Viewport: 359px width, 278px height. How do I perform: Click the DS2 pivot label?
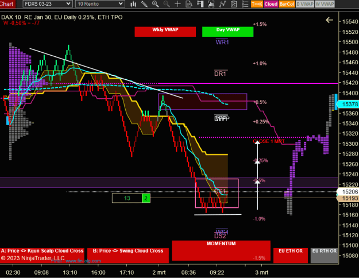point(220,236)
